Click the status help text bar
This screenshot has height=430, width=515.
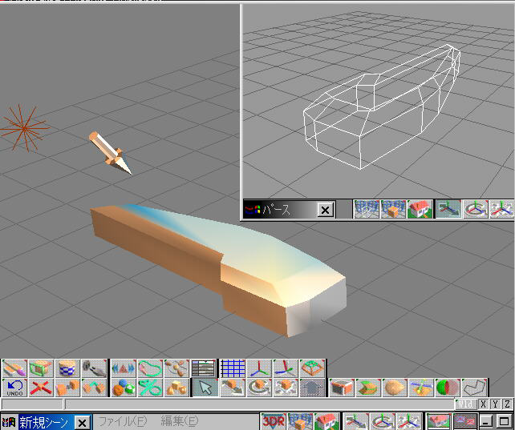[259, 404]
